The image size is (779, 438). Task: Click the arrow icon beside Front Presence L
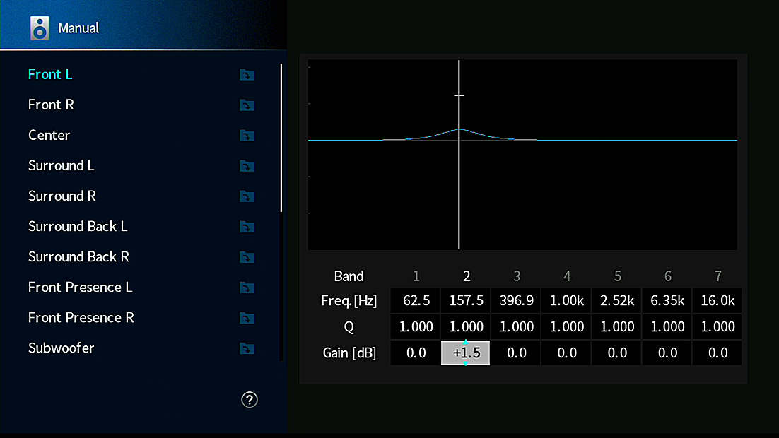coord(247,288)
